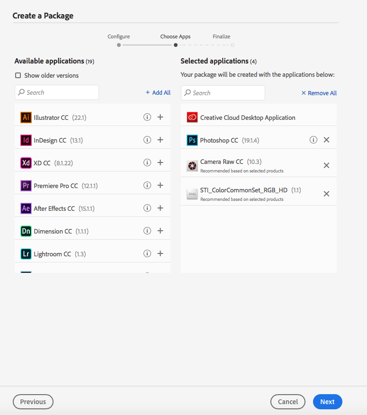Jump to the Finalize step

222,36
